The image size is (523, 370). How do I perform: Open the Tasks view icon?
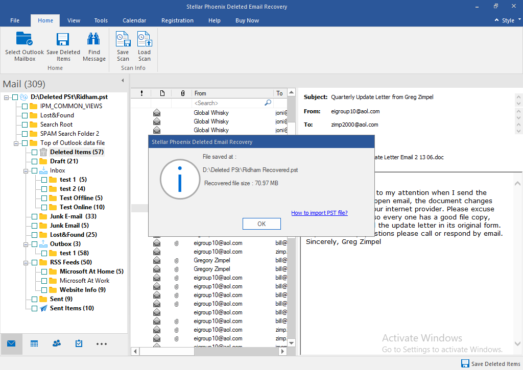79,343
